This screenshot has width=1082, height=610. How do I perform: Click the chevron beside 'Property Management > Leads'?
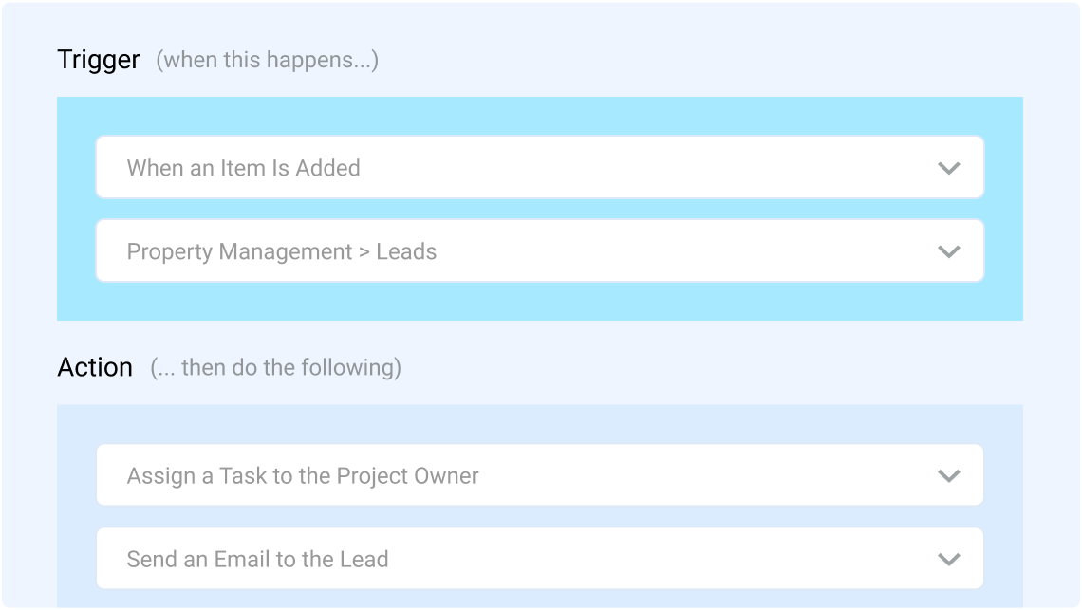point(948,251)
